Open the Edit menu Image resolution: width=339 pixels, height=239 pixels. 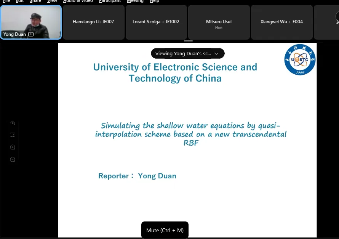(20, 1)
